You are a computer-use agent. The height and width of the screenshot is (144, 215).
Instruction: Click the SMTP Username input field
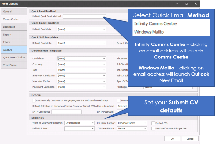click(66, 112)
